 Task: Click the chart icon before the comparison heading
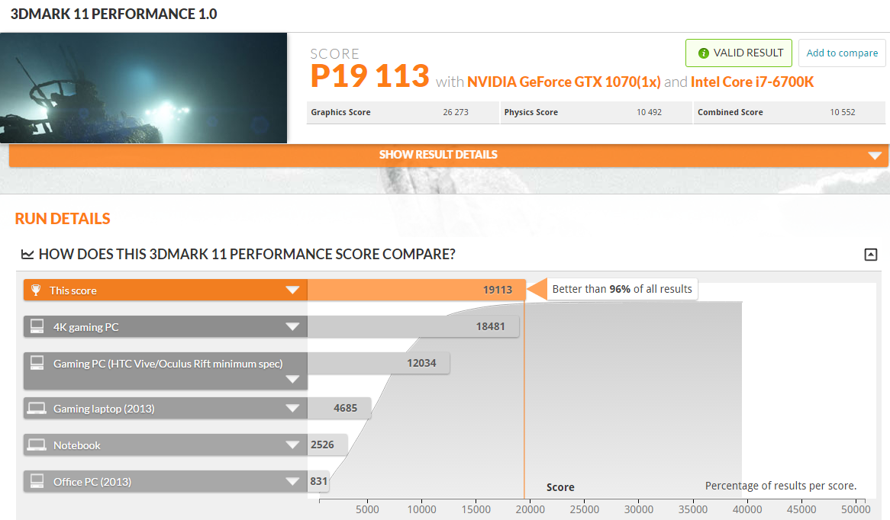[27, 254]
